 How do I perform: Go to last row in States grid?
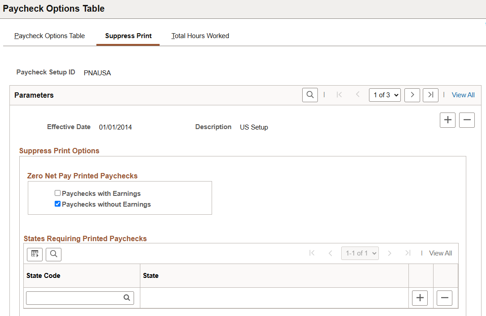[x=408, y=253]
